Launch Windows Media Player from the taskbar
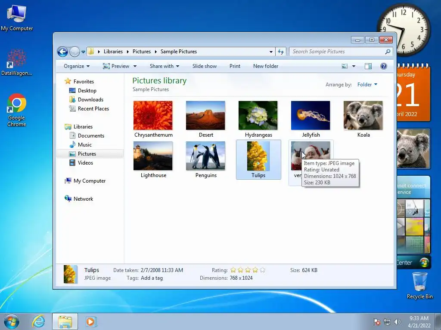The image size is (441, 330). point(91,321)
